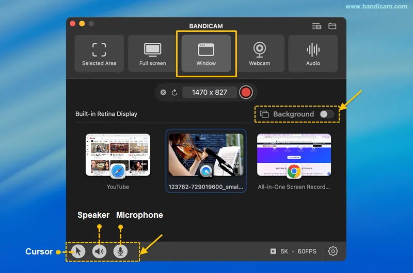Start recording with the red record button
This screenshot has height=273, width=413.
tap(246, 93)
